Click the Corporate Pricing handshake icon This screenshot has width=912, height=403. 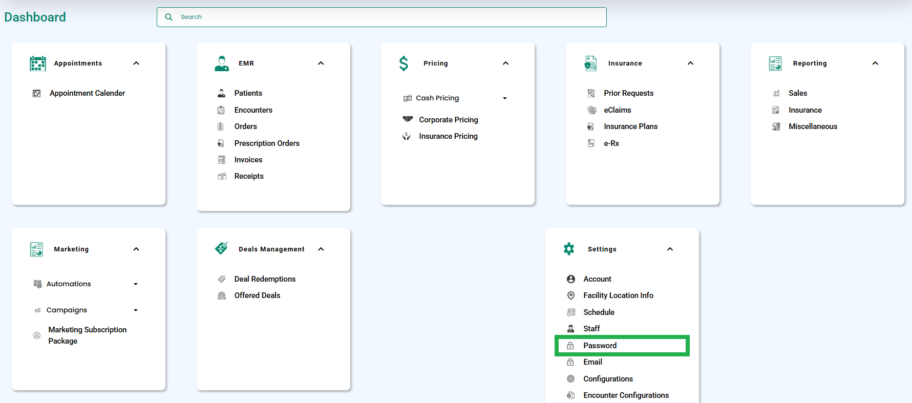(x=408, y=119)
